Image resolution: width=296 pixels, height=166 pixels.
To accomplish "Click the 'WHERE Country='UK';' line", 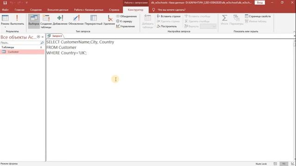I will [67, 53].
